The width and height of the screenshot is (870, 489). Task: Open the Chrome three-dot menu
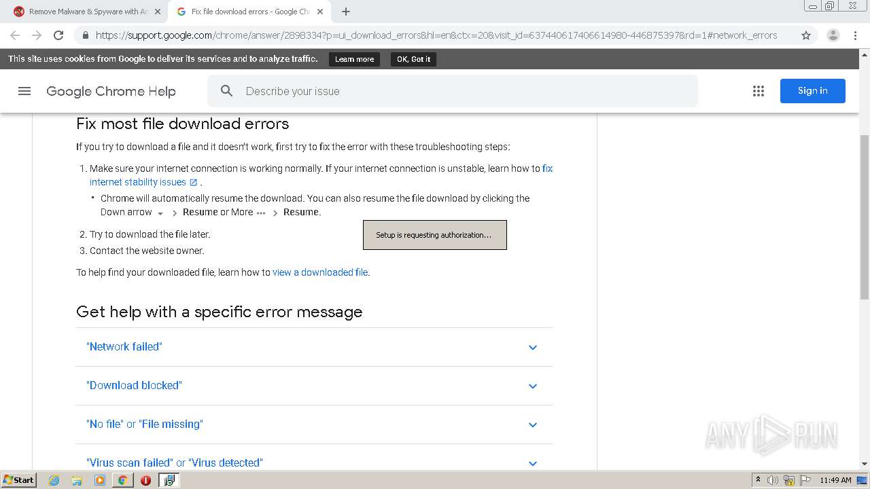pyautogui.click(x=855, y=35)
